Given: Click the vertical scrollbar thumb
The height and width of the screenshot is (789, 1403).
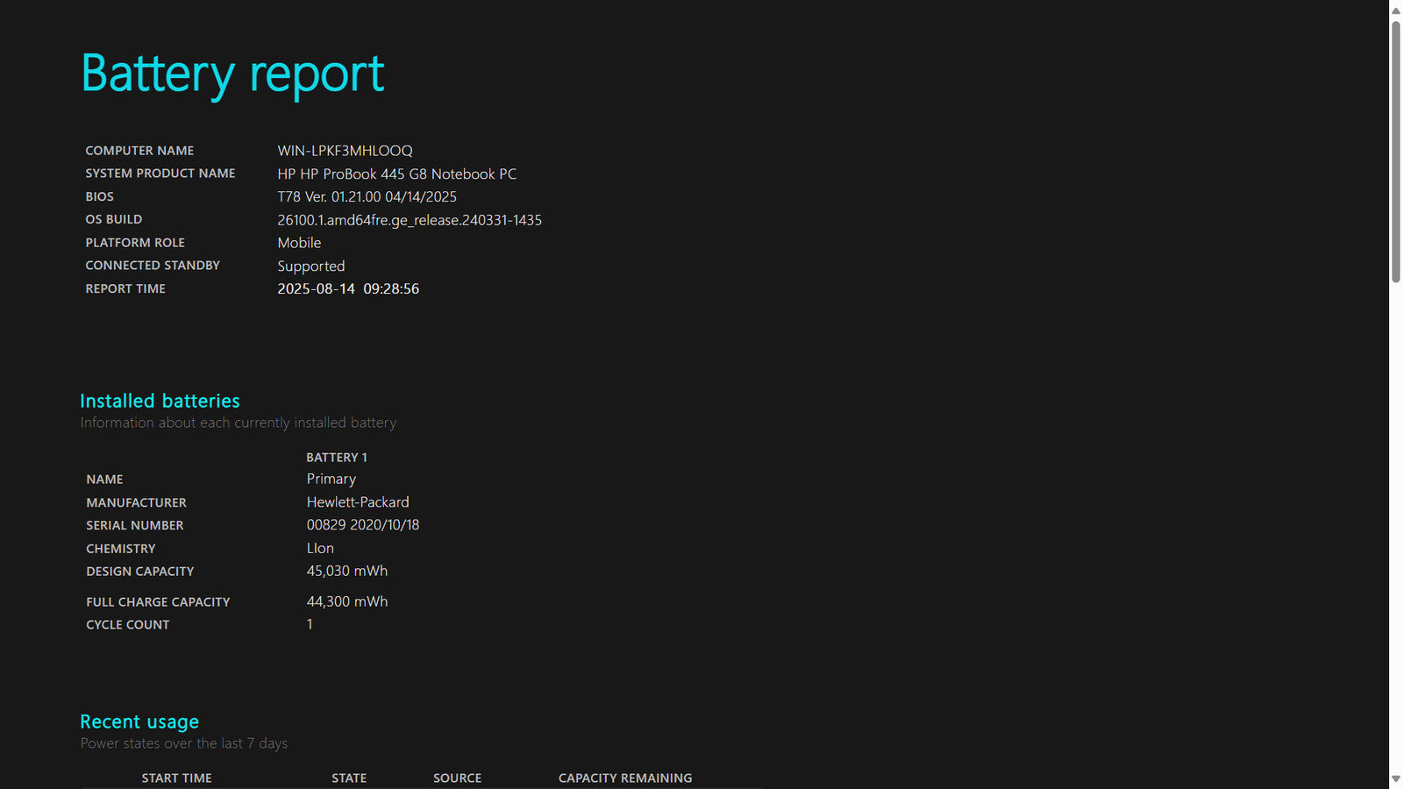Looking at the screenshot, I should (1396, 152).
